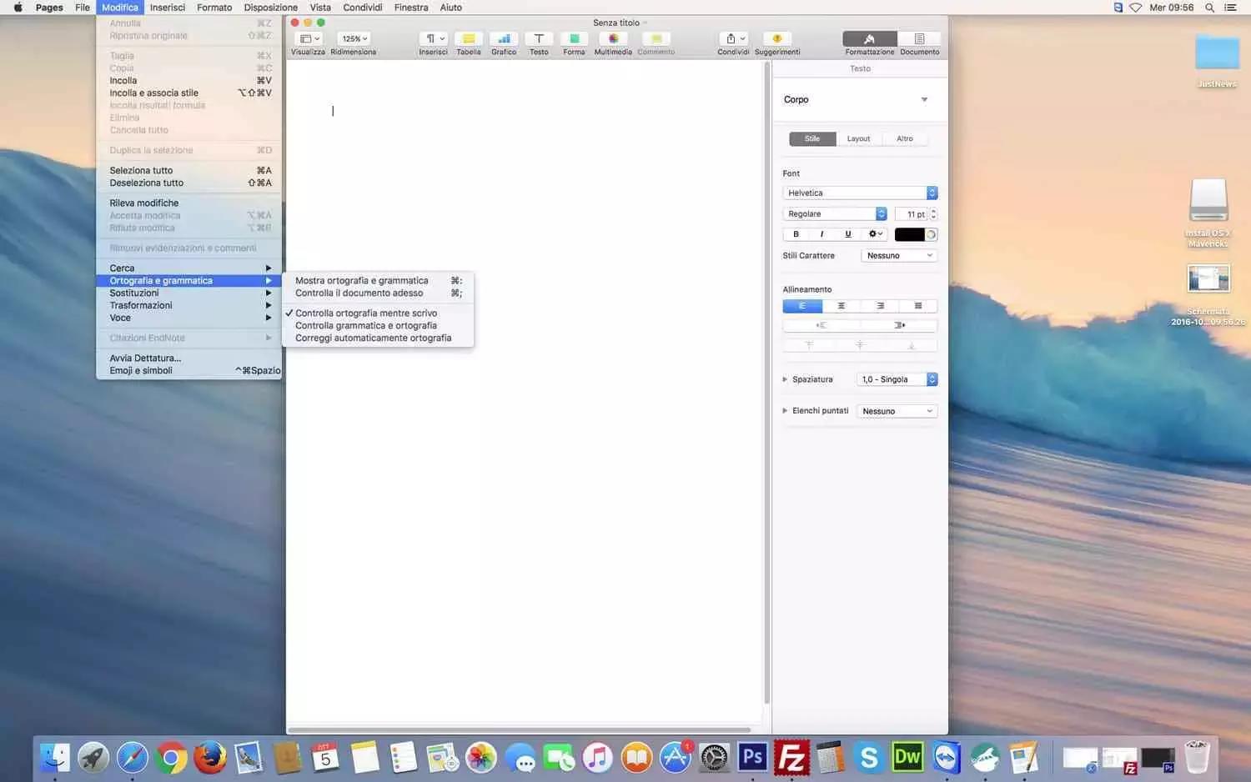Open the Elenchi puntati dropdown
Image resolution: width=1251 pixels, height=782 pixels.
[x=896, y=410]
